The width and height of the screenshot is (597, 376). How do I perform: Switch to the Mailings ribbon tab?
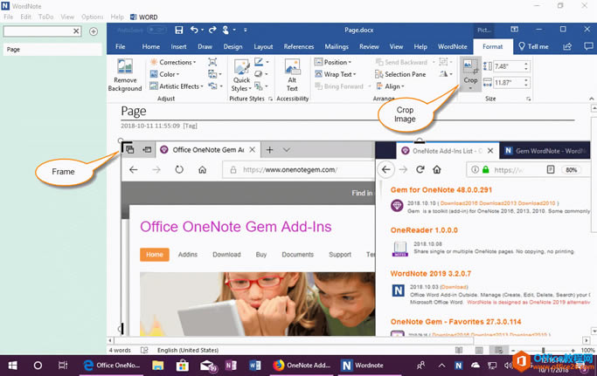point(337,46)
